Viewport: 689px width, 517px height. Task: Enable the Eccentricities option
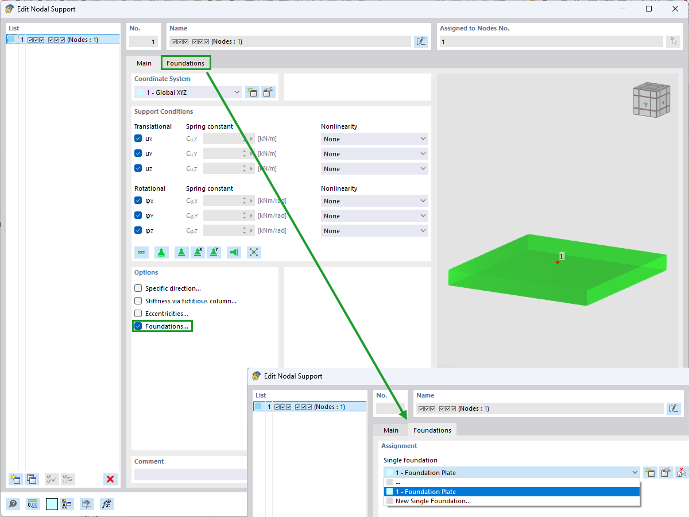(138, 313)
